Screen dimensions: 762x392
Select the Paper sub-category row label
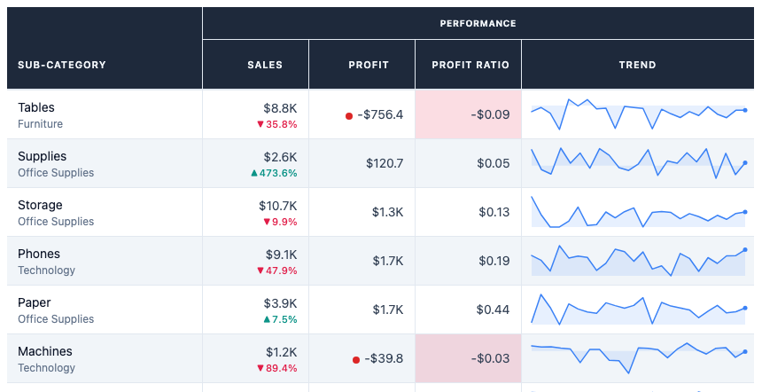[56, 310]
